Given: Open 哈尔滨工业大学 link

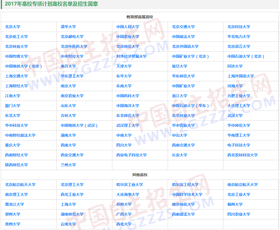Looking at the screenshot, I should click(130, 185).
